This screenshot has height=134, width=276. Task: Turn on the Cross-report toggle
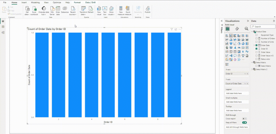(x=244, y=118)
